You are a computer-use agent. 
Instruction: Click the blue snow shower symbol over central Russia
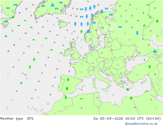[137, 33]
